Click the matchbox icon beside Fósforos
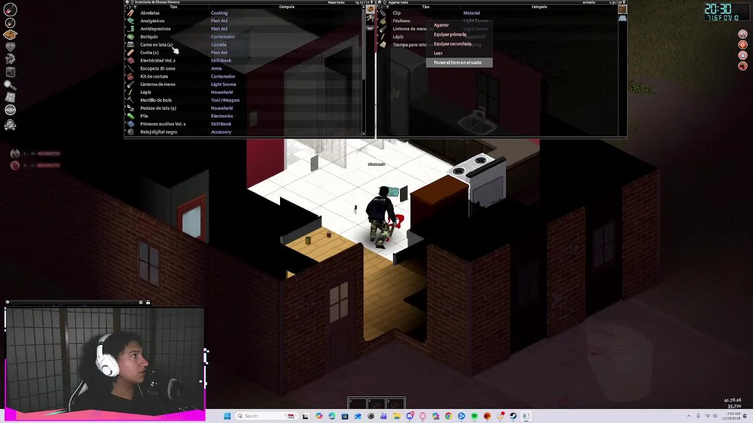This screenshot has height=423, width=753. coord(383,21)
